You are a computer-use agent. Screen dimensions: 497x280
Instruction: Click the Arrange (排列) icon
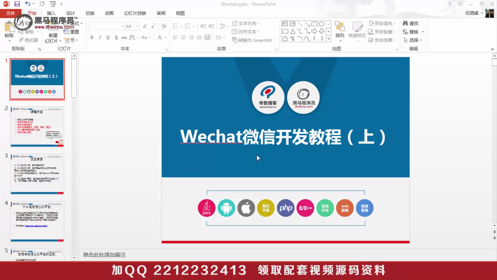340,31
